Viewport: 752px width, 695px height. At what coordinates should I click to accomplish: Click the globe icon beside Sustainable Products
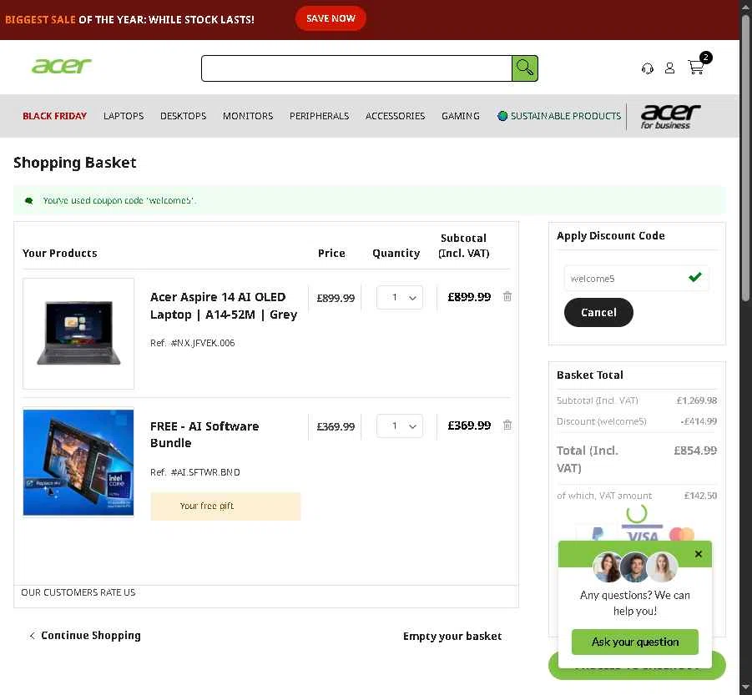coord(502,116)
